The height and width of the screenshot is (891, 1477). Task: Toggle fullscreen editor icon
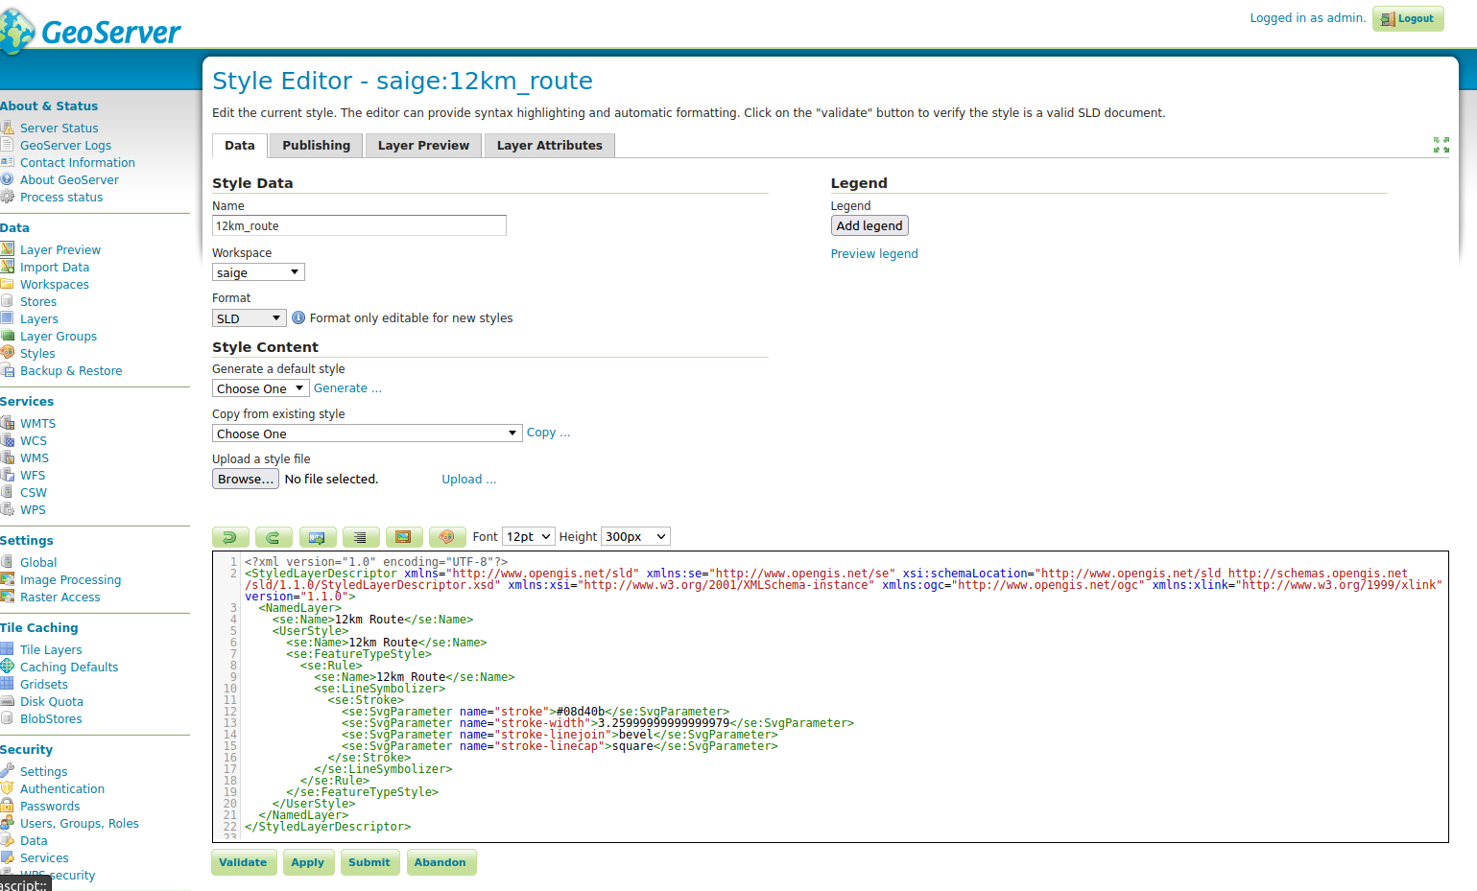pyautogui.click(x=1441, y=145)
